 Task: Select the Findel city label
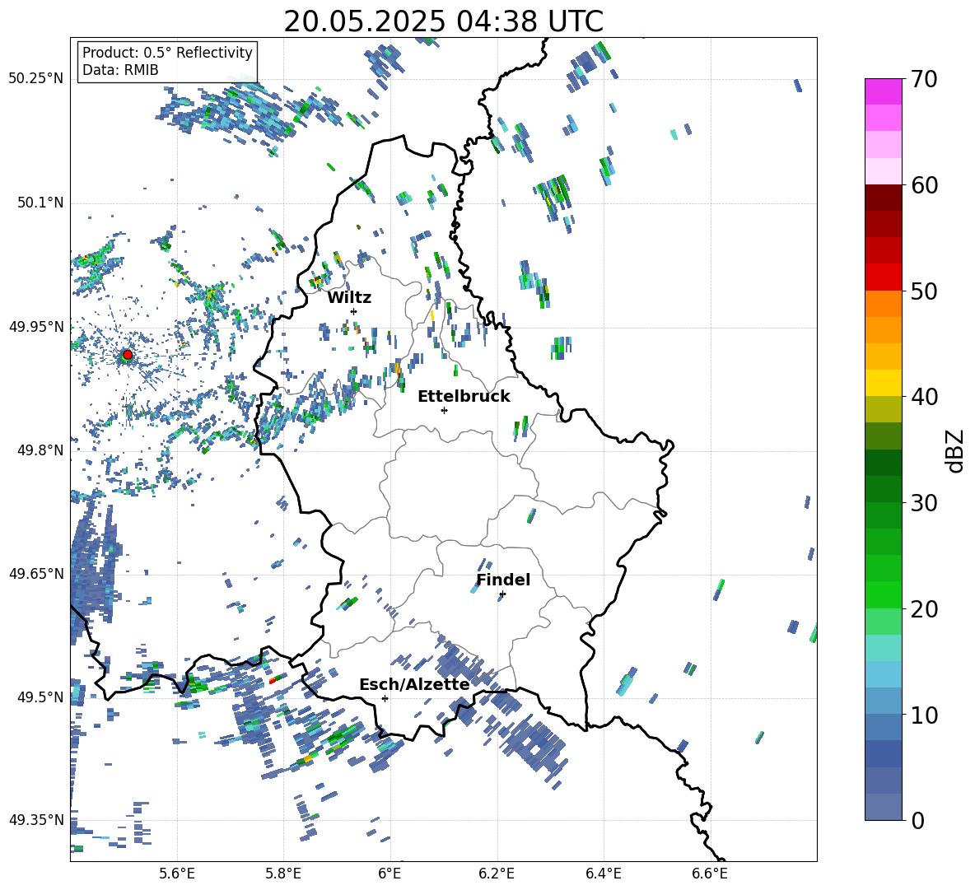[503, 580]
